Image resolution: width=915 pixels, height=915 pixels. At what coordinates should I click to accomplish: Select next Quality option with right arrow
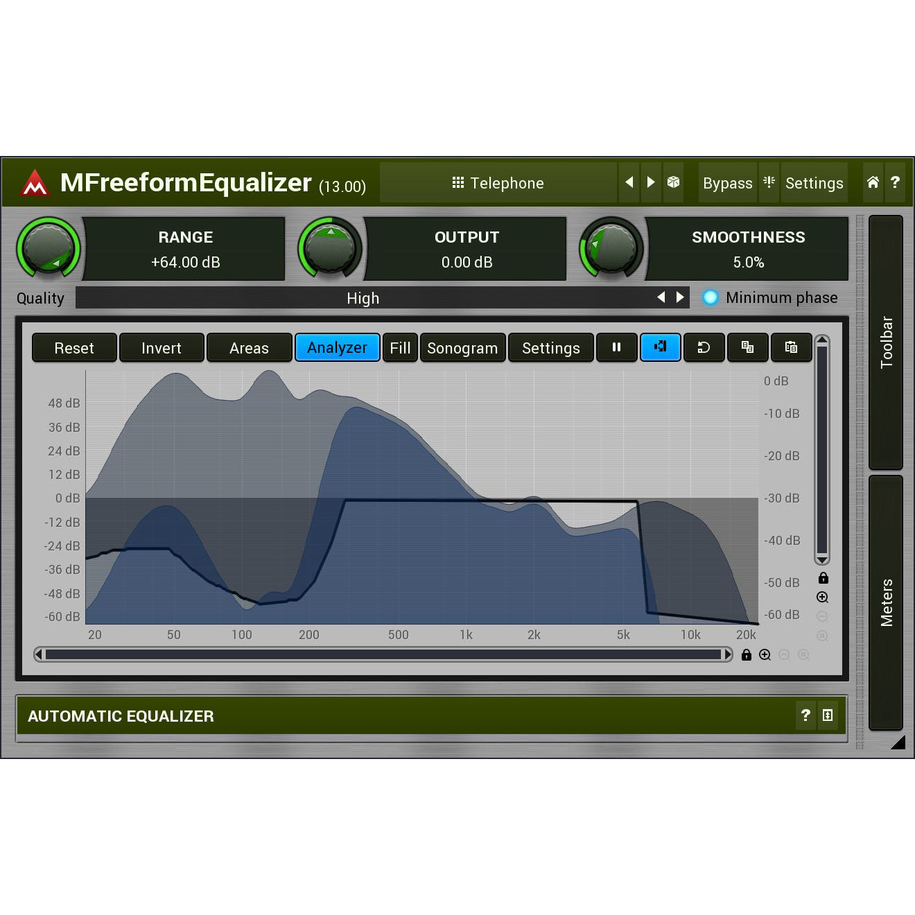click(681, 297)
